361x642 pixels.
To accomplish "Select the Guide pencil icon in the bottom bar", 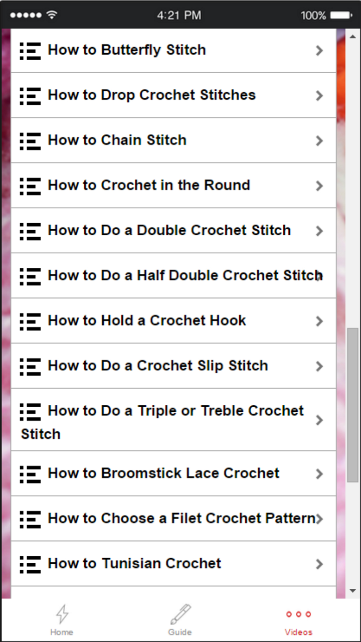I will point(180,613).
